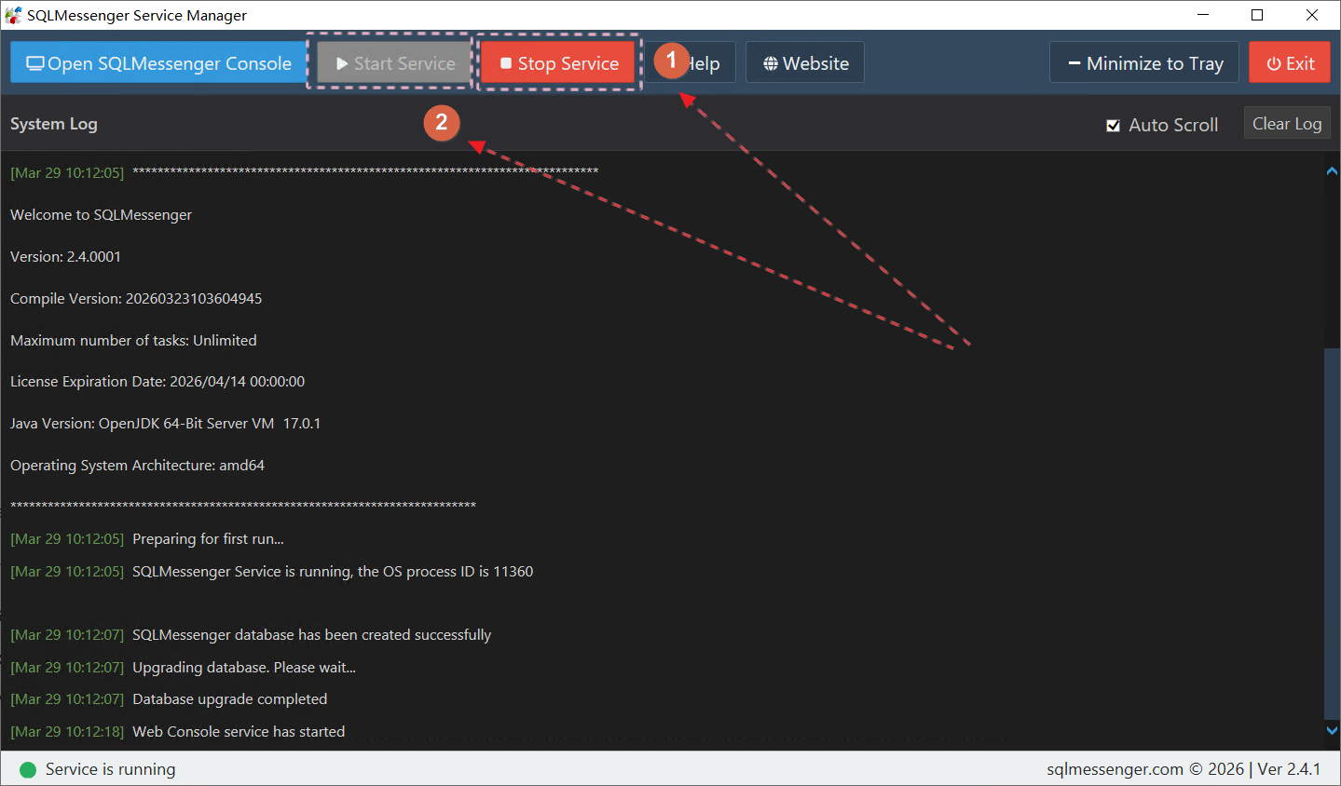Click the scrollbar up arrow in the log

[x=1332, y=170]
